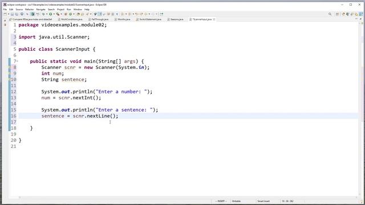Open the Window menu
Viewport: 365px width, 205px height.
(78, 9)
